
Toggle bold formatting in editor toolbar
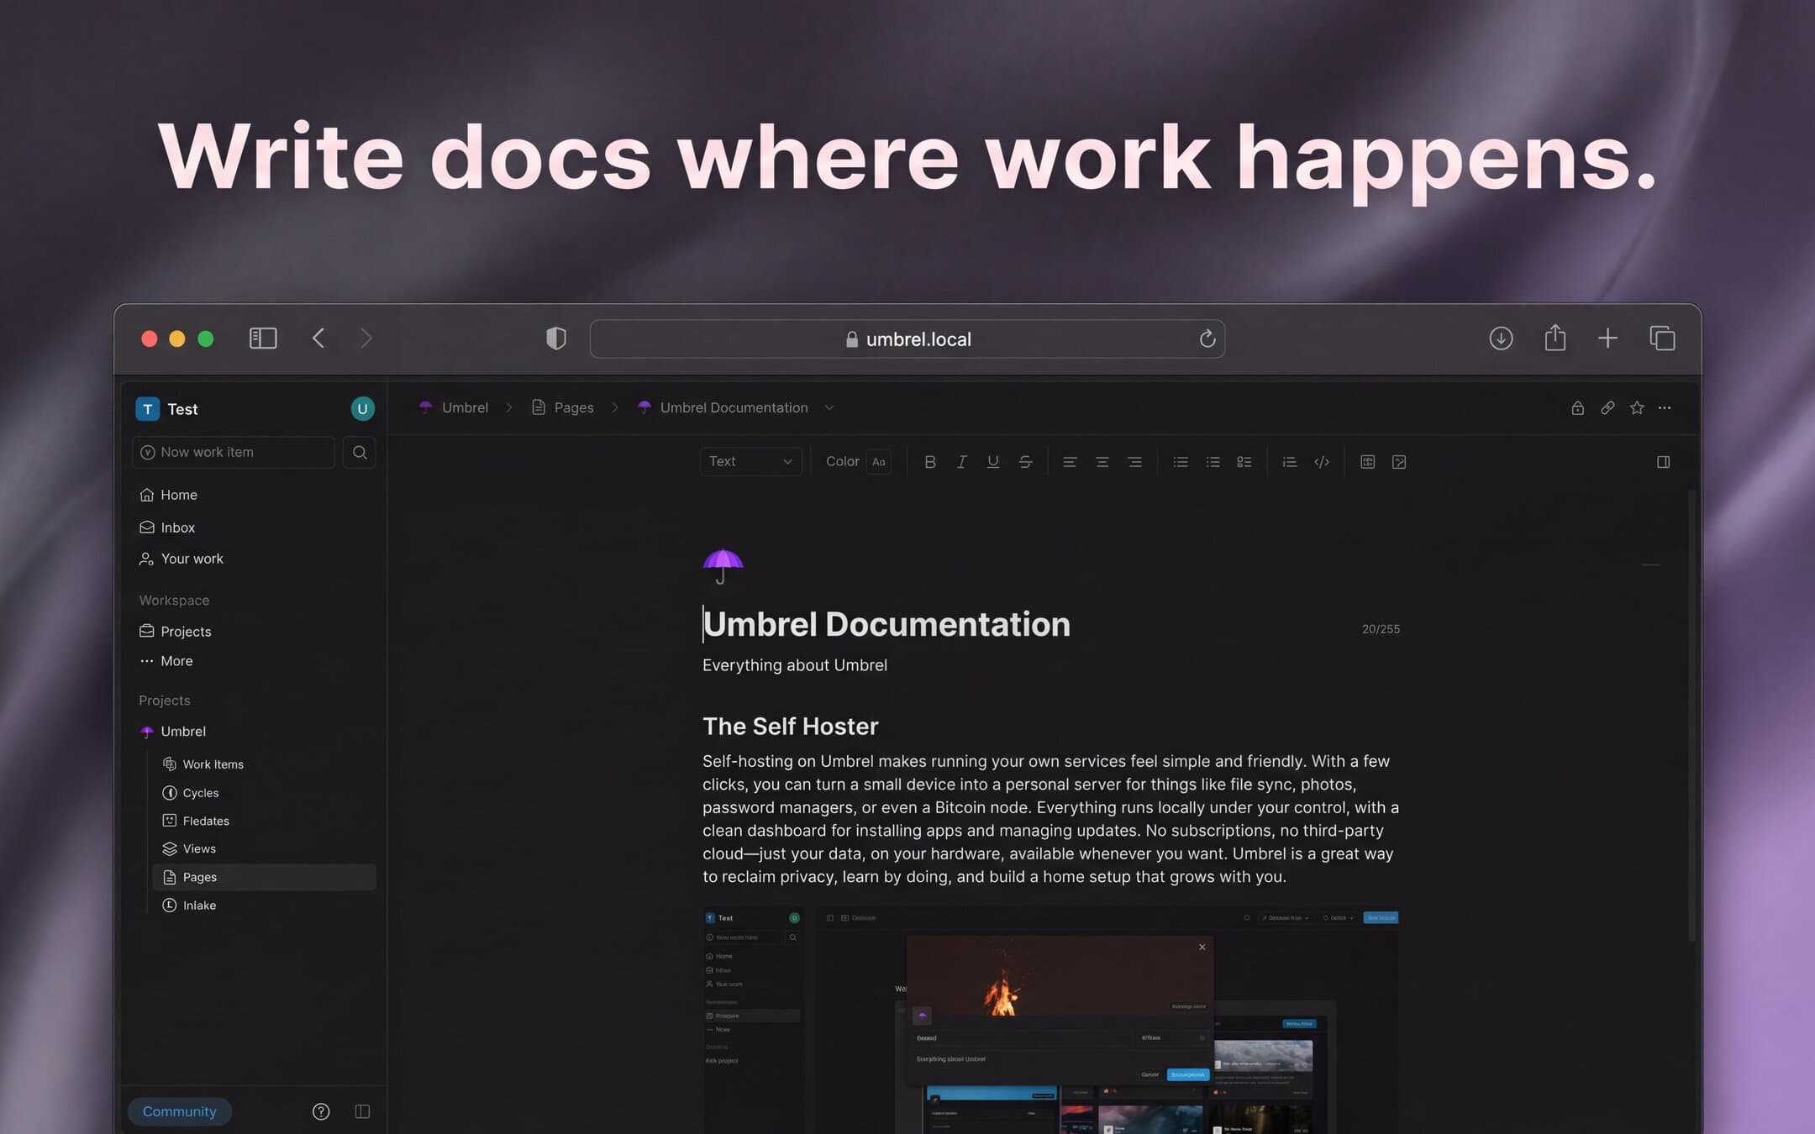click(x=929, y=462)
